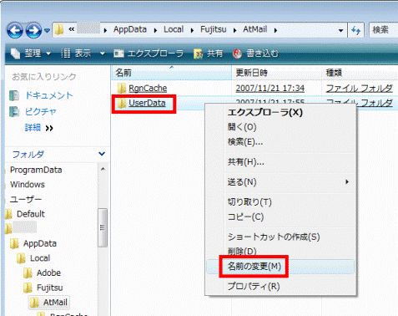Click the エクスプローラ toolbar button
The height and width of the screenshot is (316, 398).
coord(149,54)
